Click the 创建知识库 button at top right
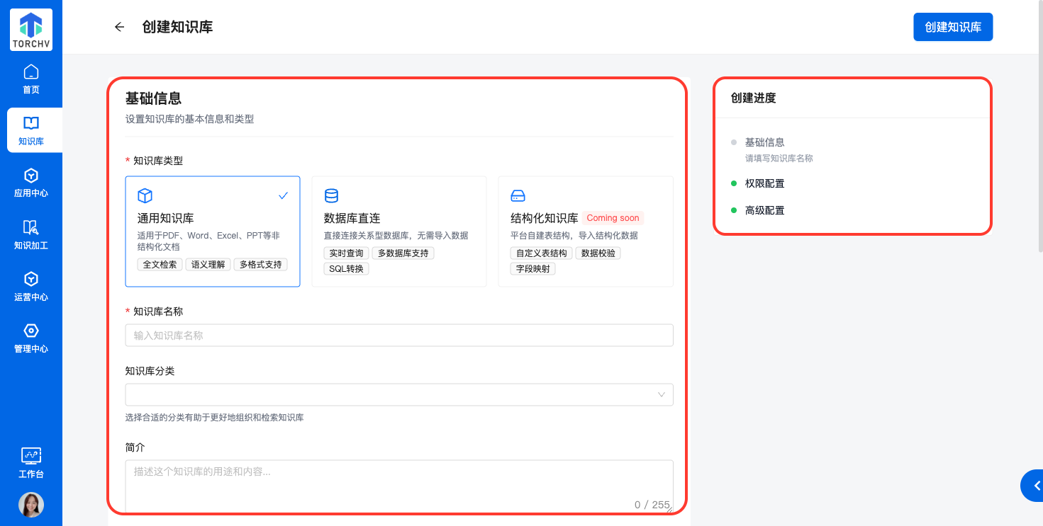 click(x=953, y=27)
